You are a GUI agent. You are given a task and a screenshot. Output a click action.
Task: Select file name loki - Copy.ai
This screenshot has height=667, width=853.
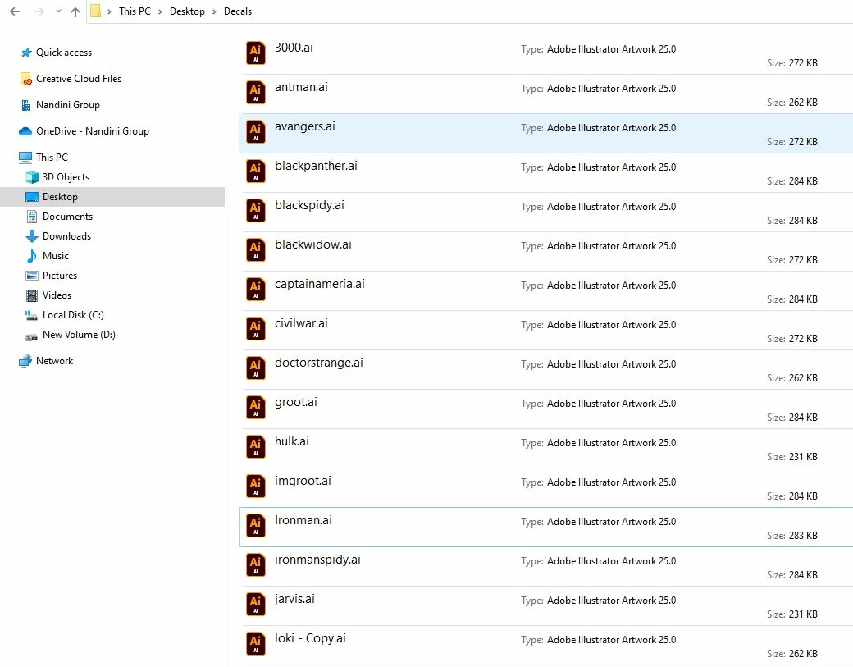[310, 639]
